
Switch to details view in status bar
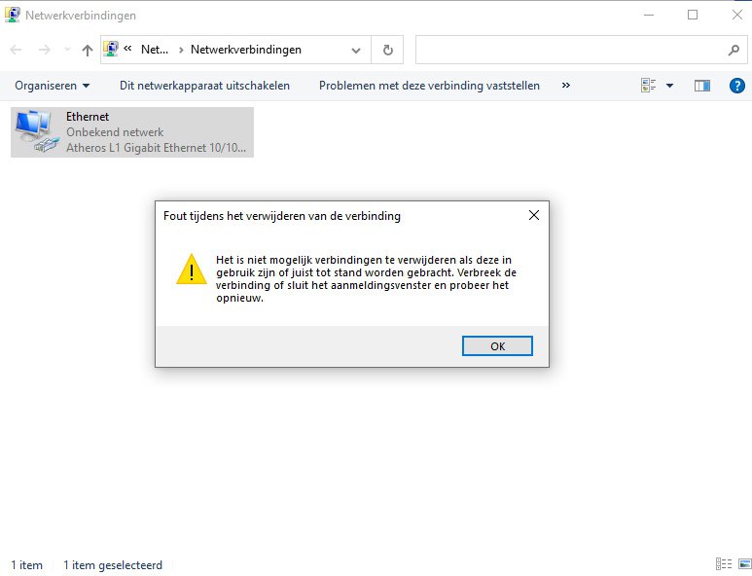pos(724,564)
